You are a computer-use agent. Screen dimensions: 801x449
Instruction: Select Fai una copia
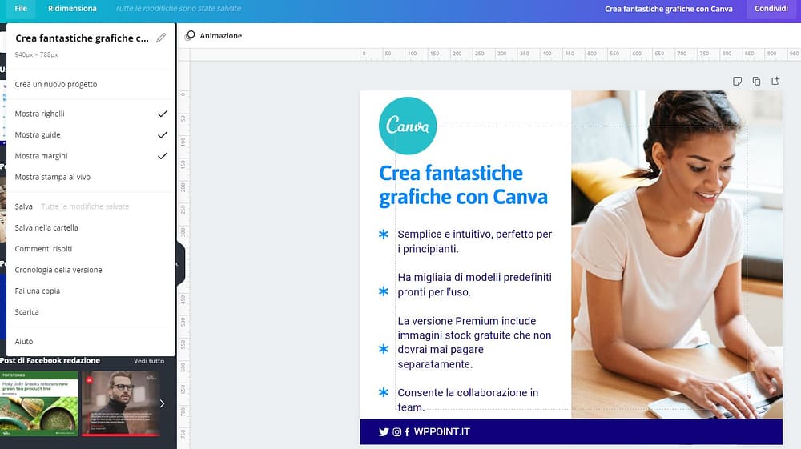pos(91,291)
